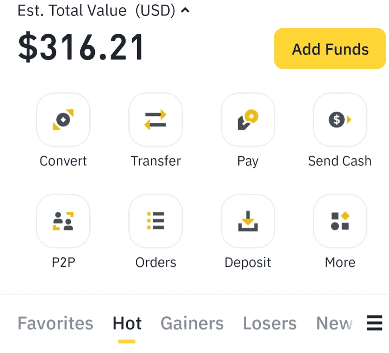Open the hamburger list menu
Screen dimensions: 389x353
click(374, 323)
